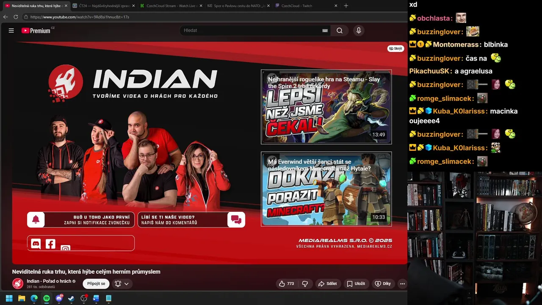Close the ČT24 tab
Viewport: 542px width, 305px height.
133,6
